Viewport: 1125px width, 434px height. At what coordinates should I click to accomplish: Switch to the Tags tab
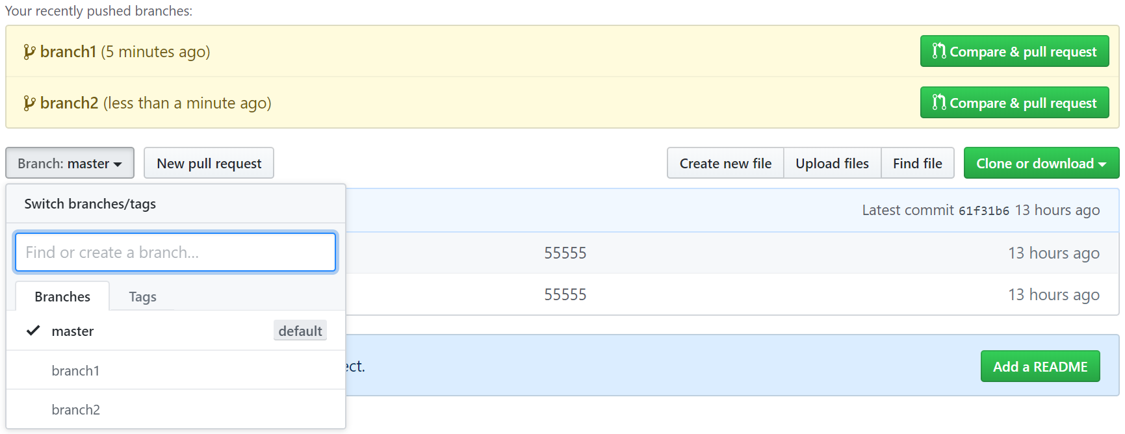click(x=142, y=297)
